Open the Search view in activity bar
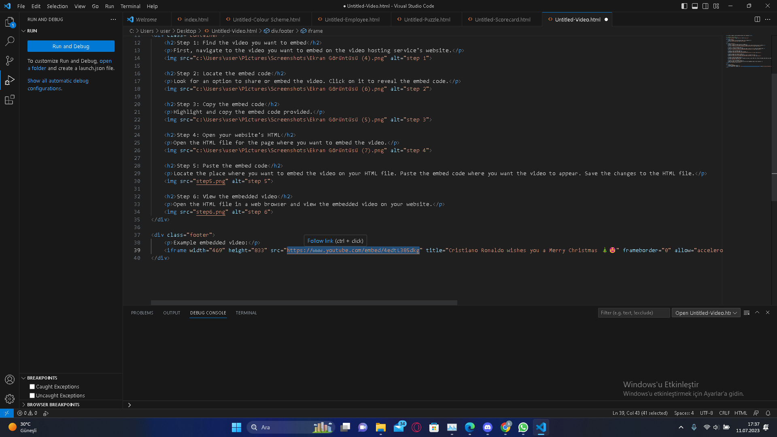This screenshot has height=437, width=777. coord(10,41)
